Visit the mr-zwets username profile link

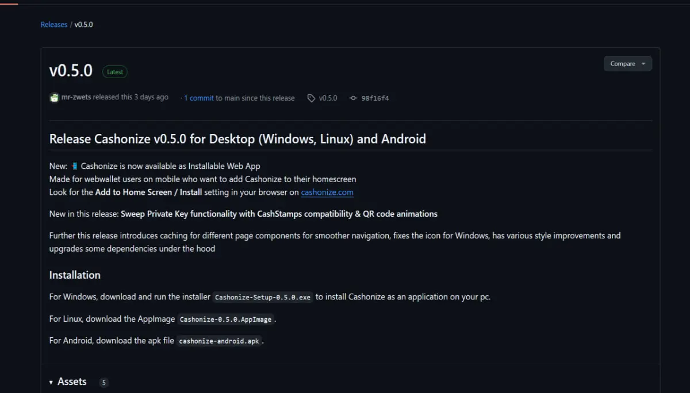(x=76, y=98)
